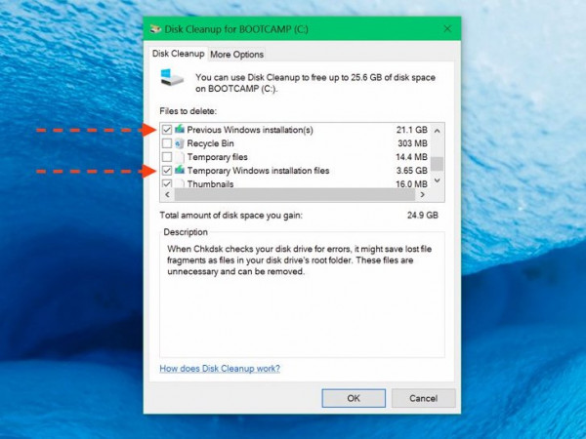Open the How does Disk Cleanup work? link
Screen dimensions: 586x439
(x=220, y=369)
